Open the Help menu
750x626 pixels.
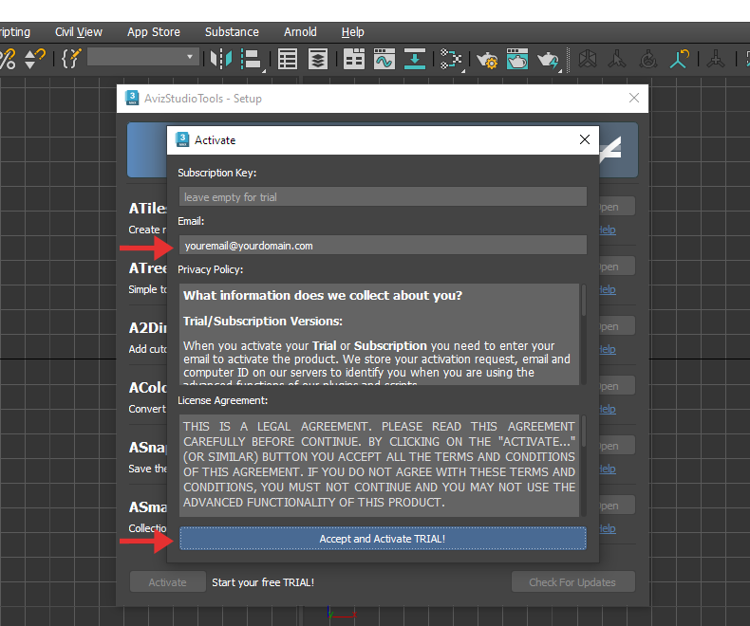point(352,32)
